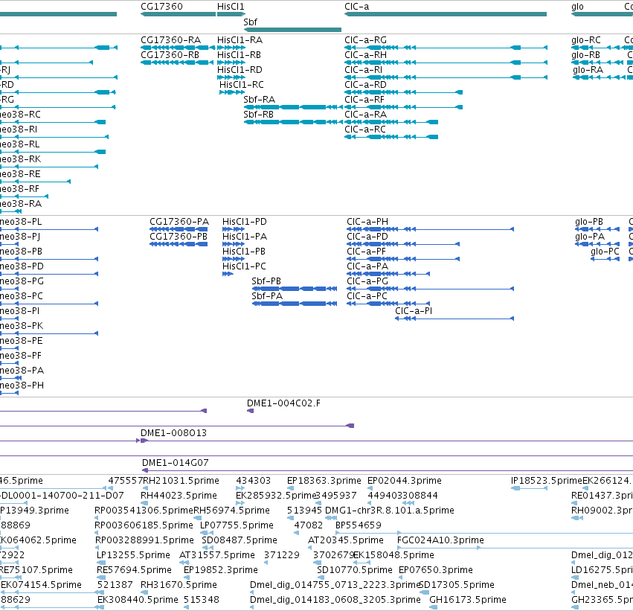Click protein glo-PA
This screenshot has width=633, height=611.
[x=597, y=244]
